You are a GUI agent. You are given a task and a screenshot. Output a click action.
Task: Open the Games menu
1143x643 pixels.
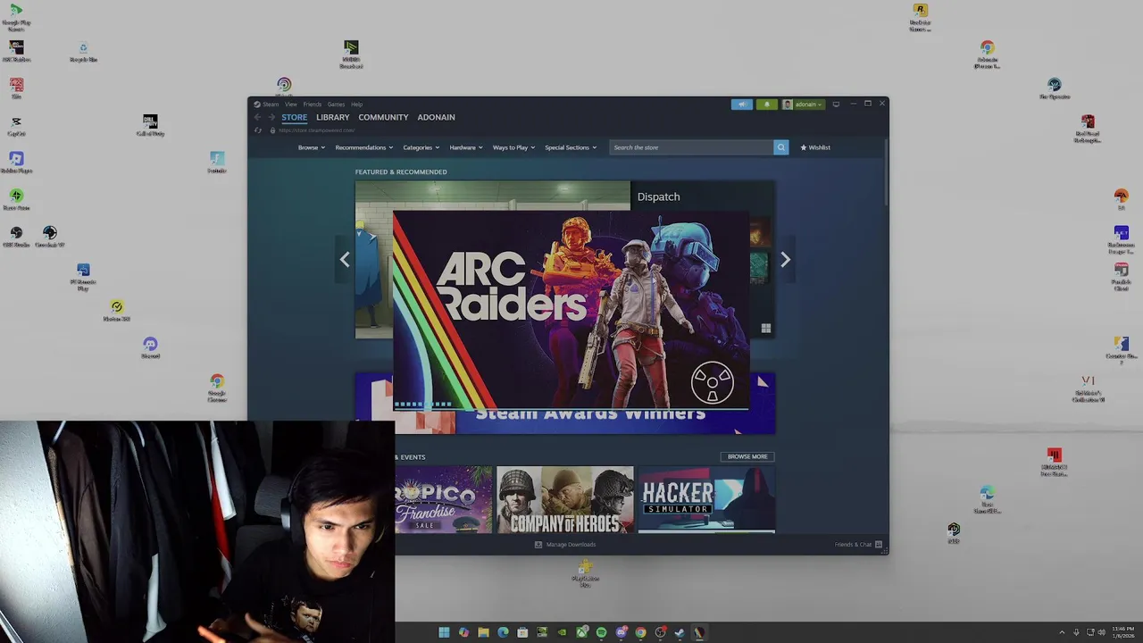pos(336,104)
